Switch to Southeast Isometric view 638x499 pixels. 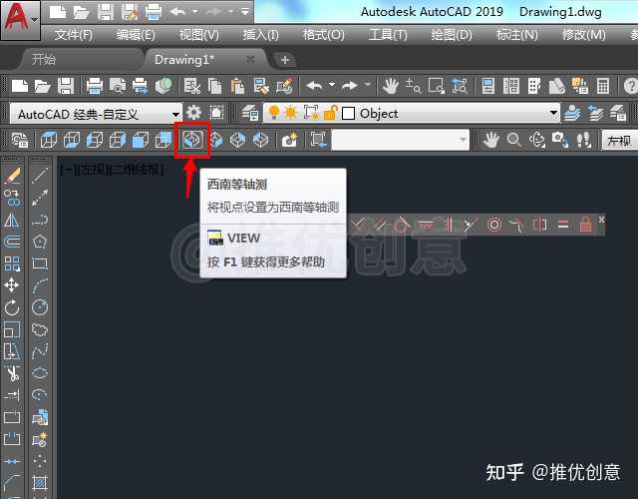pyautogui.click(x=215, y=140)
